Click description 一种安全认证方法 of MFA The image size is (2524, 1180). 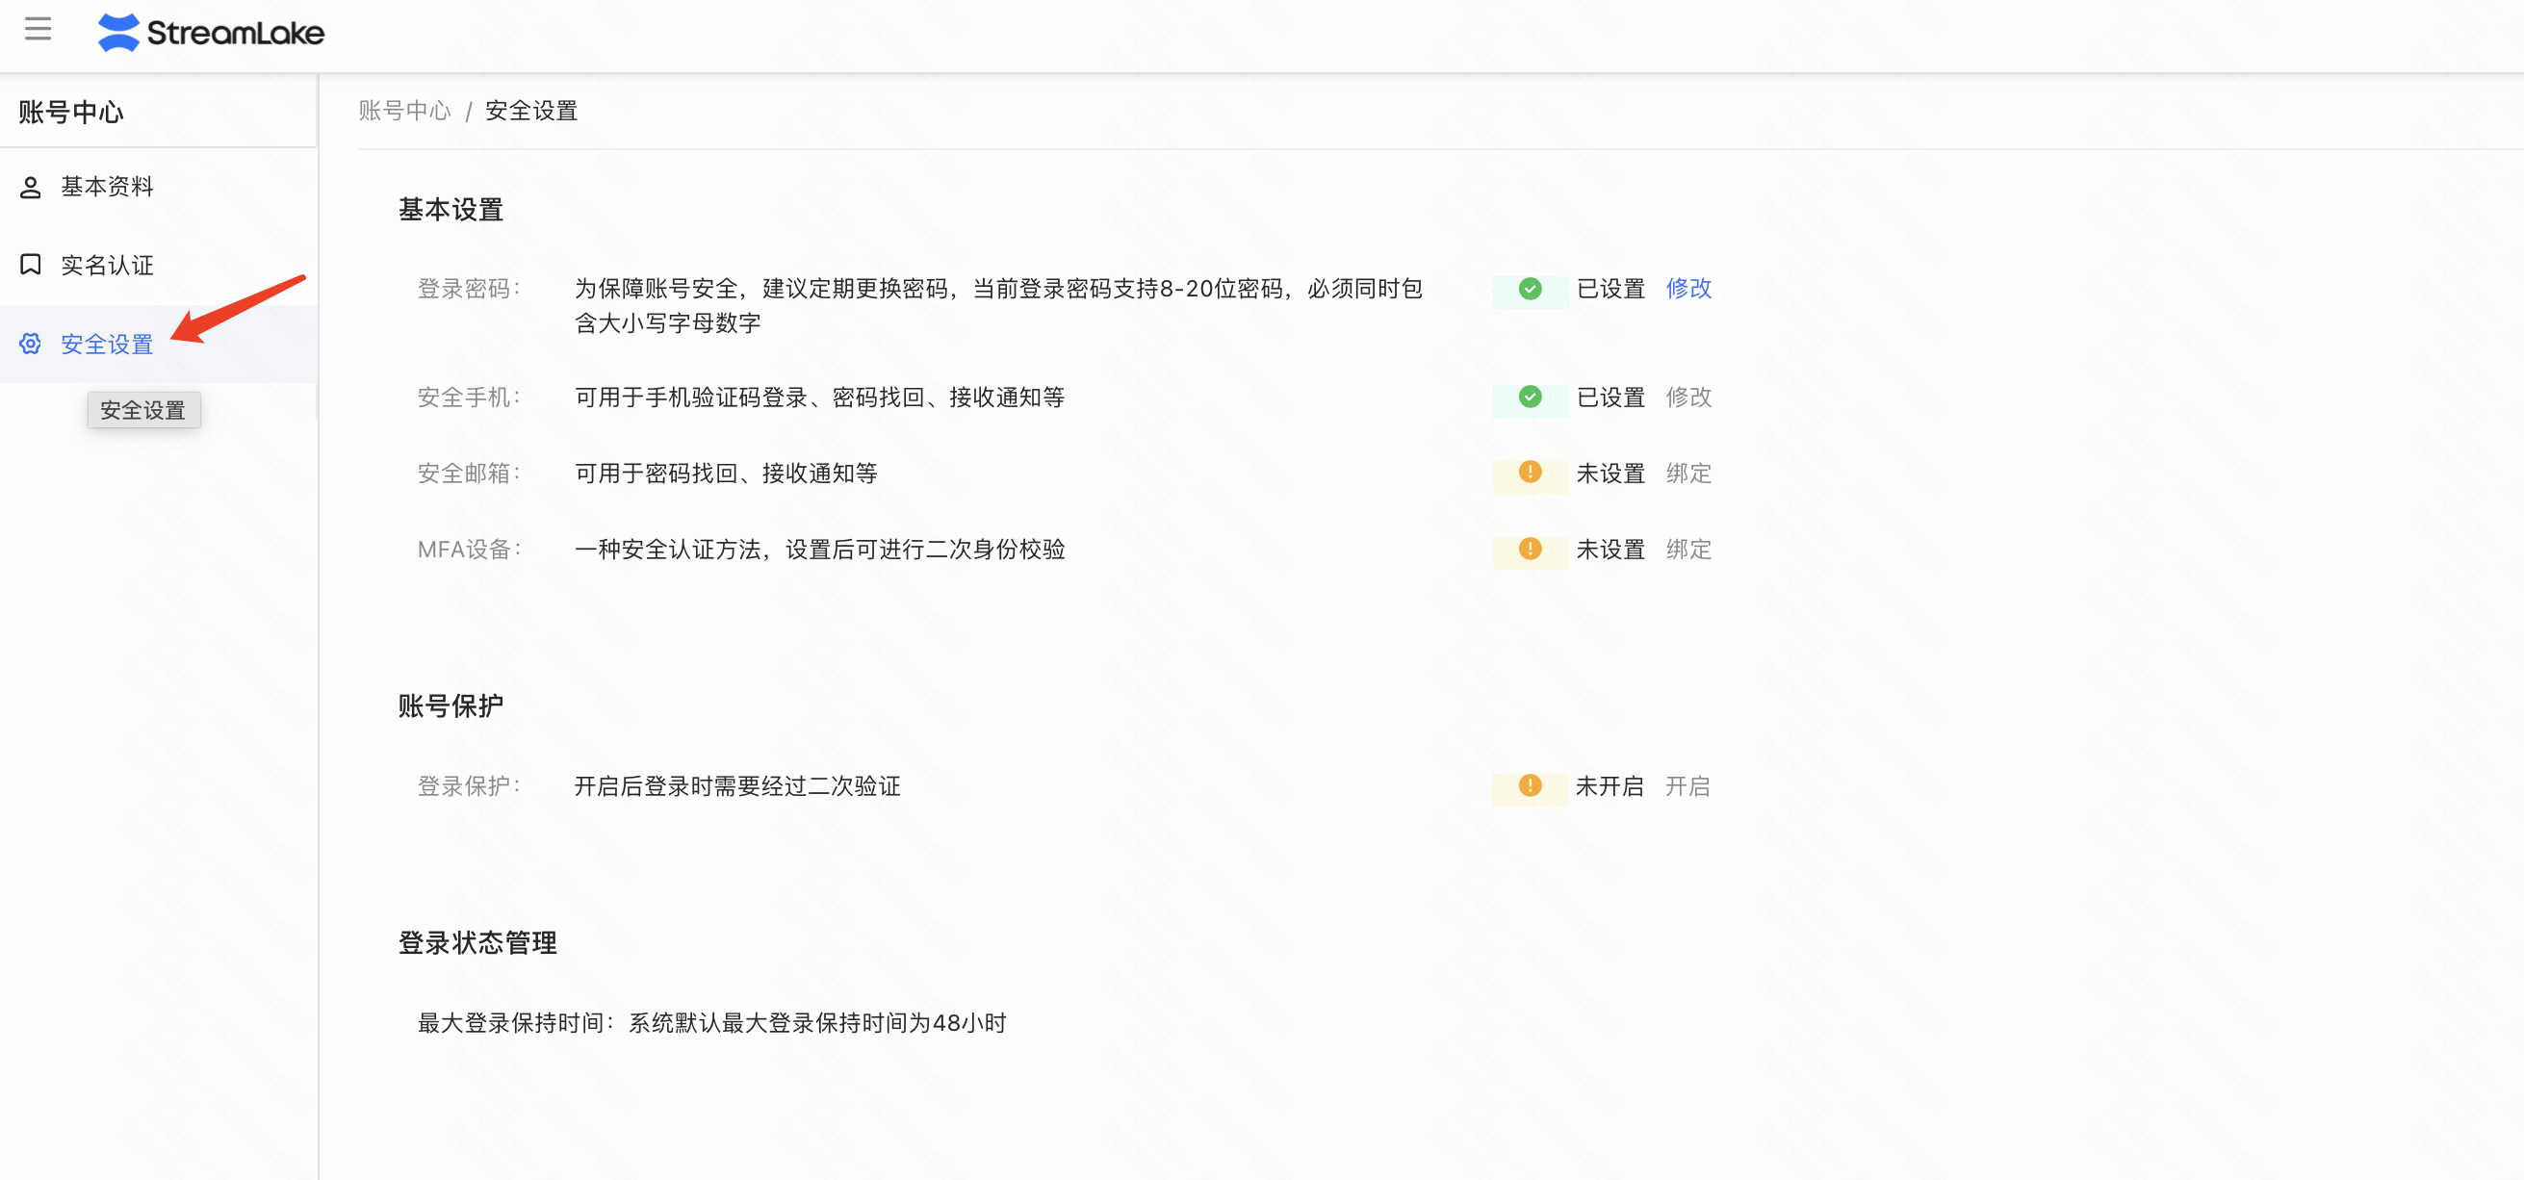[819, 550]
